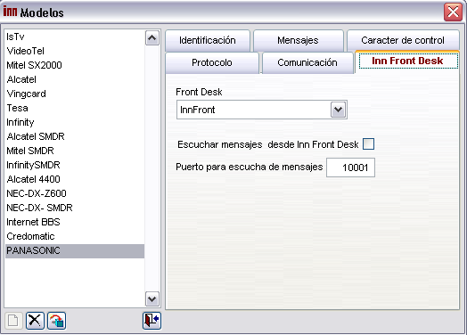Pick Tesa from the model list
Screen dimensions: 467x335
[75, 108]
